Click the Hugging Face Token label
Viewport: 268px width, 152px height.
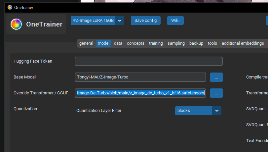(x=33, y=61)
